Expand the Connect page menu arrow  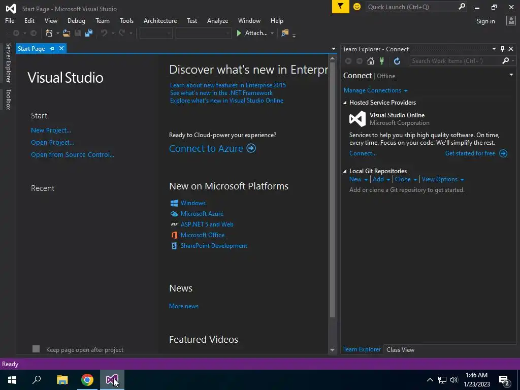(x=511, y=75)
